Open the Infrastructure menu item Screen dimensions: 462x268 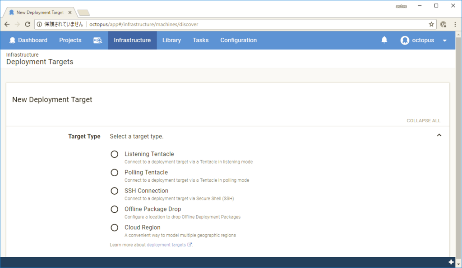click(x=132, y=40)
